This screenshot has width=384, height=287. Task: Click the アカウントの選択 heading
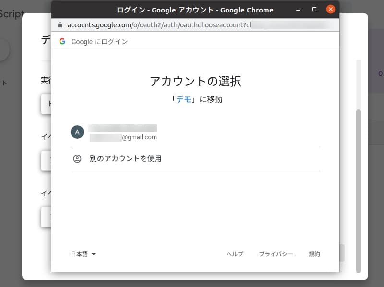tap(195, 81)
